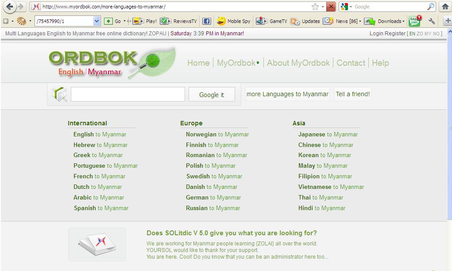Click in the dictionary search input field
Image resolution: width=452 pixels, height=271 pixels.
tap(127, 94)
